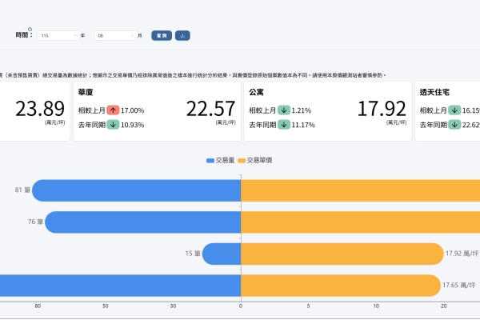This screenshot has width=480, height=320.
Task: Click the 交易單價 legend label
Action: click(x=259, y=160)
